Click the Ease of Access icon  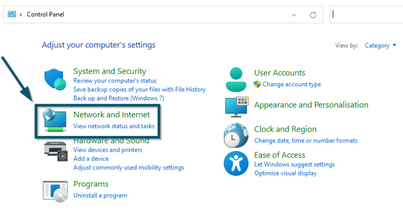[x=236, y=163]
